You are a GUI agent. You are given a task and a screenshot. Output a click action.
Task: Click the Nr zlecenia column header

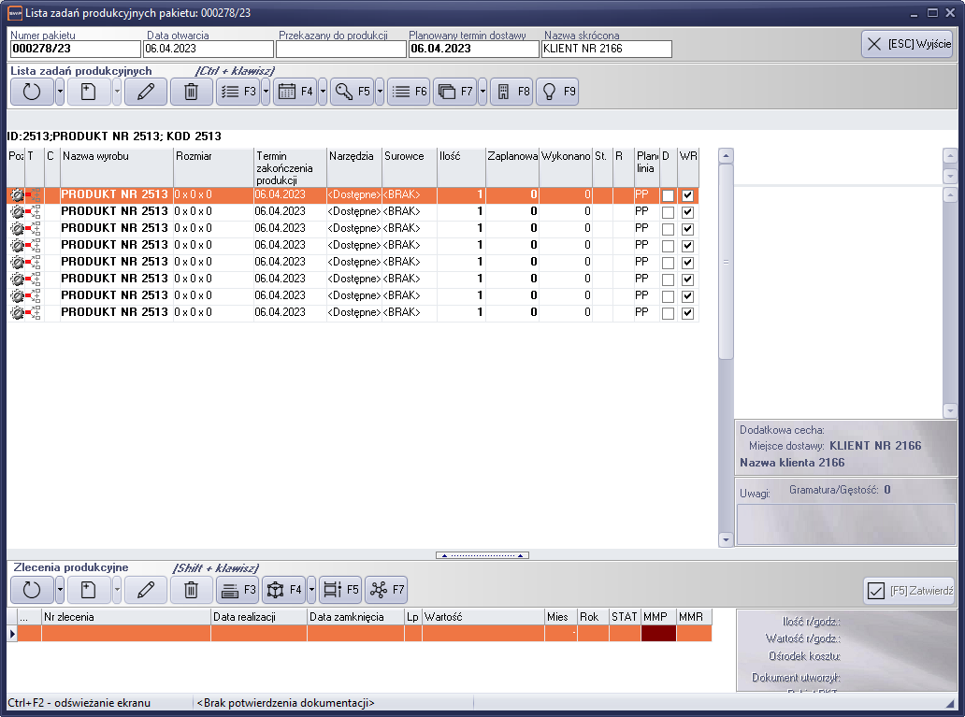tap(125, 617)
